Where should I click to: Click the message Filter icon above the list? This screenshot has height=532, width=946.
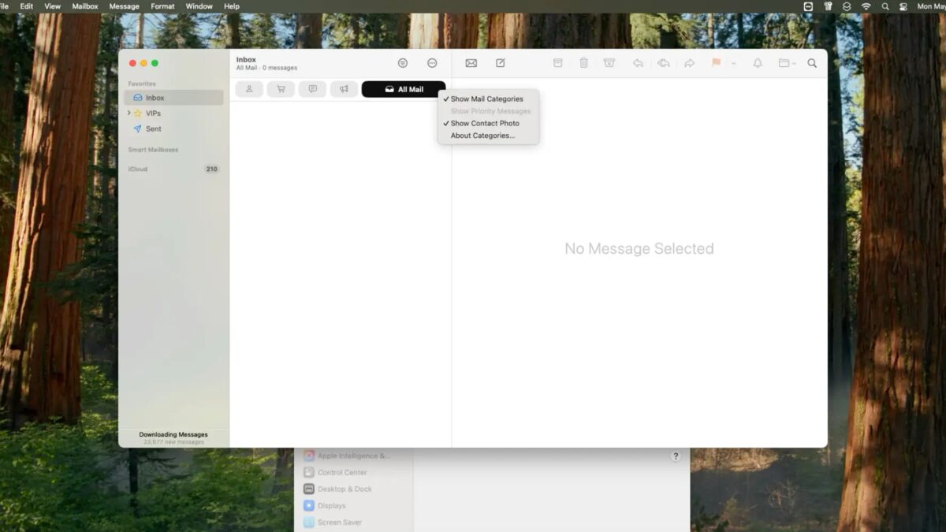pyautogui.click(x=403, y=63)
